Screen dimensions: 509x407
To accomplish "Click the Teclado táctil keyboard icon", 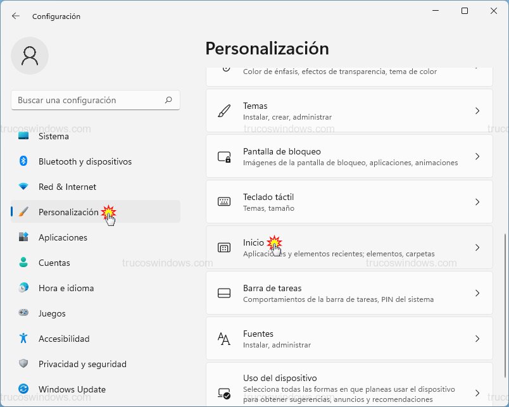I will point(223,201).
